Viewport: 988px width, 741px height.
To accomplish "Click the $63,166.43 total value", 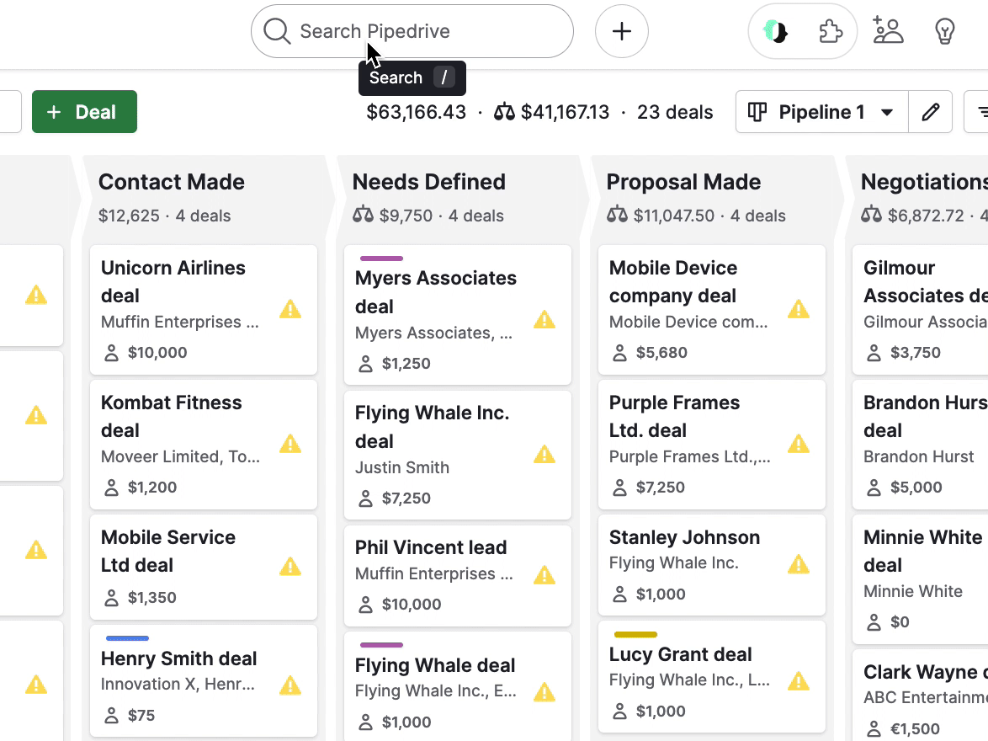I will coord(417,112).
